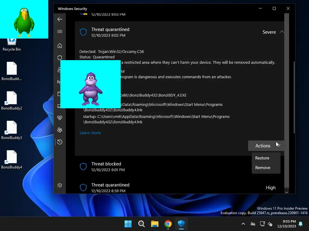Select the BonziBuddy4 desktop shortcut
Image resolution: width=309 pixels, height=231 pixels.
[x=12, y=159]
